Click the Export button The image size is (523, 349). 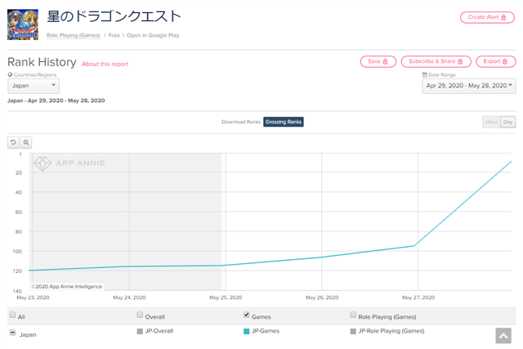click(496, 61)
